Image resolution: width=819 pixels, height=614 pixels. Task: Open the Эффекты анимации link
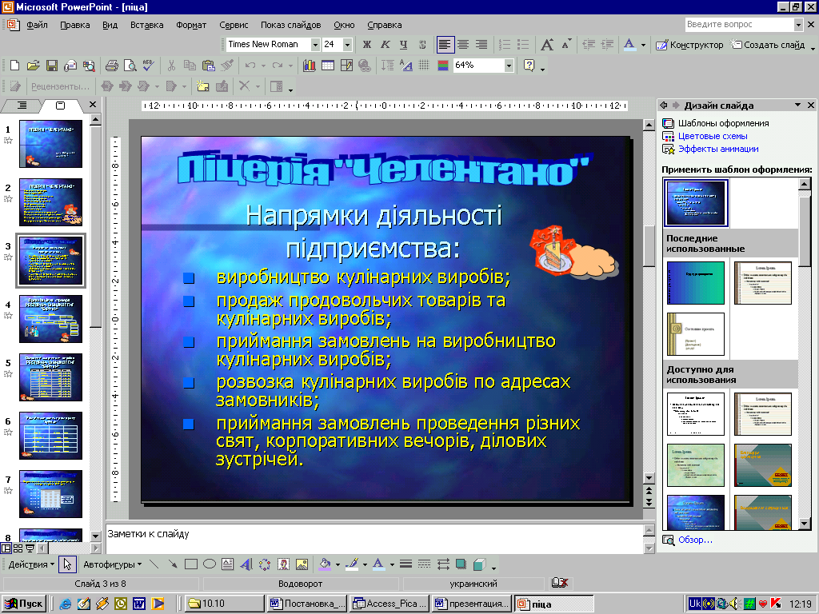click(x=718, y=149)
